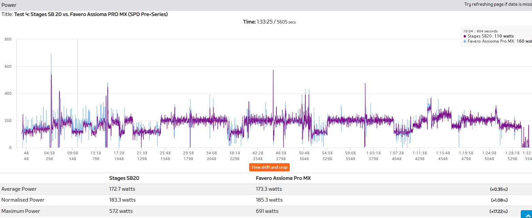
Task: Click the purple Stages SB20 legend dot
Action: click(465, 36)
